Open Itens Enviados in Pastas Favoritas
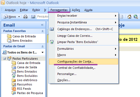Image resolution: width=140 pixels, height=97 pixels. pos(22,41)
